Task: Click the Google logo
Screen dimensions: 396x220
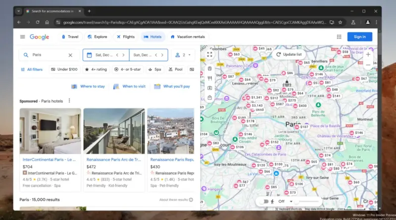Action: click(x=40, y=37)
